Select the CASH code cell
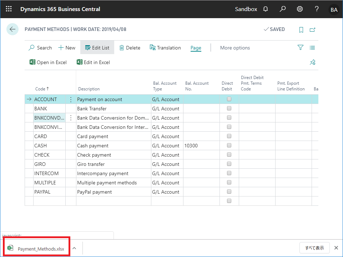The image size is (343, 257). [x=49, y=146]
